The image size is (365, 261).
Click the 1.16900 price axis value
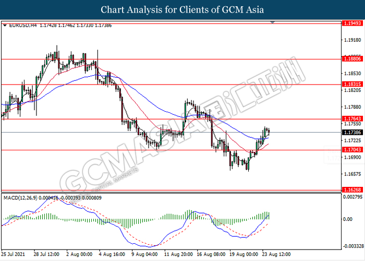point(352,157)
